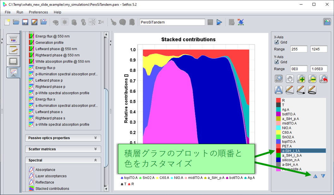Click the zoom in plus magnifier

tap(301, 79)
